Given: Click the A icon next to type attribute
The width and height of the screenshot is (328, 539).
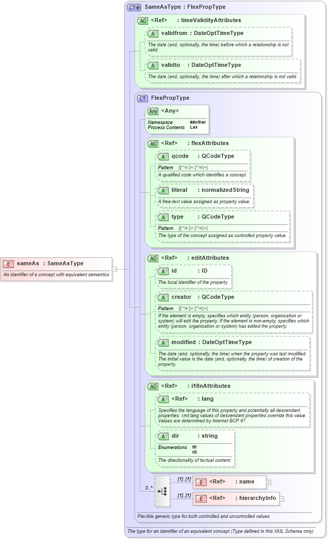Looking at the screenshot, I should 163,217.
